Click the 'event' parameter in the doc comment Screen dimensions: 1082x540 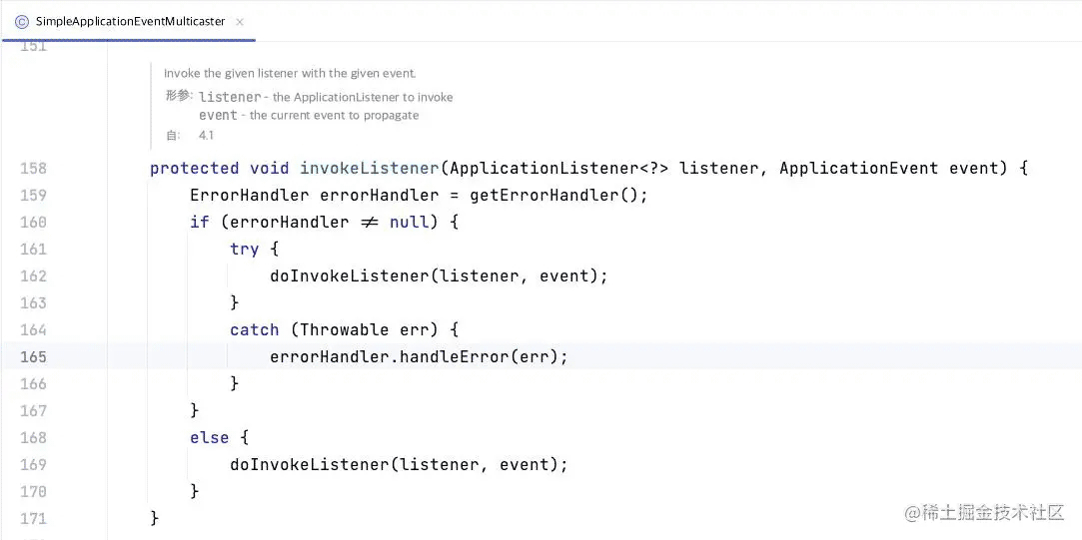click(x=218, y=116)
